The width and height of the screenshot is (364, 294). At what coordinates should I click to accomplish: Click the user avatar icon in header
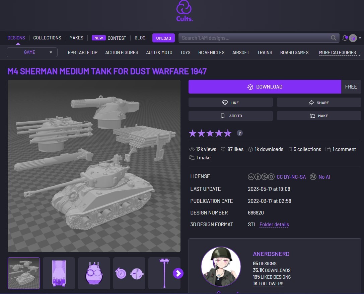pos(353,38)
